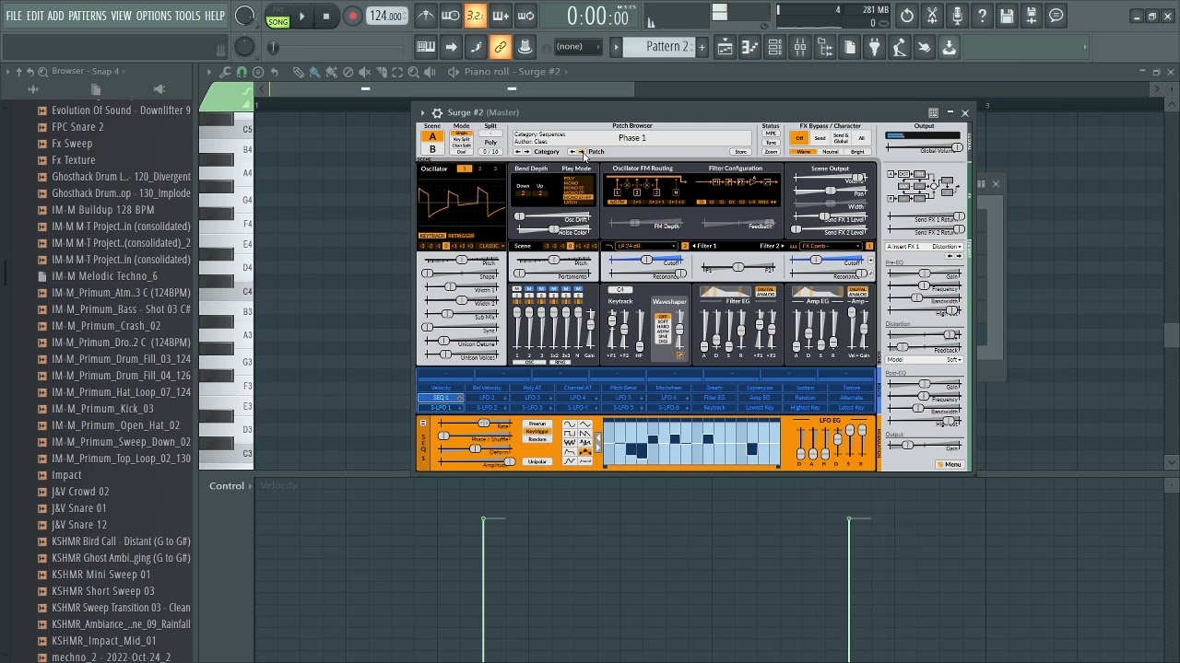Select Scene B in Surge
The height and width of the screenshot is (663, 1180).
point(432,149)
